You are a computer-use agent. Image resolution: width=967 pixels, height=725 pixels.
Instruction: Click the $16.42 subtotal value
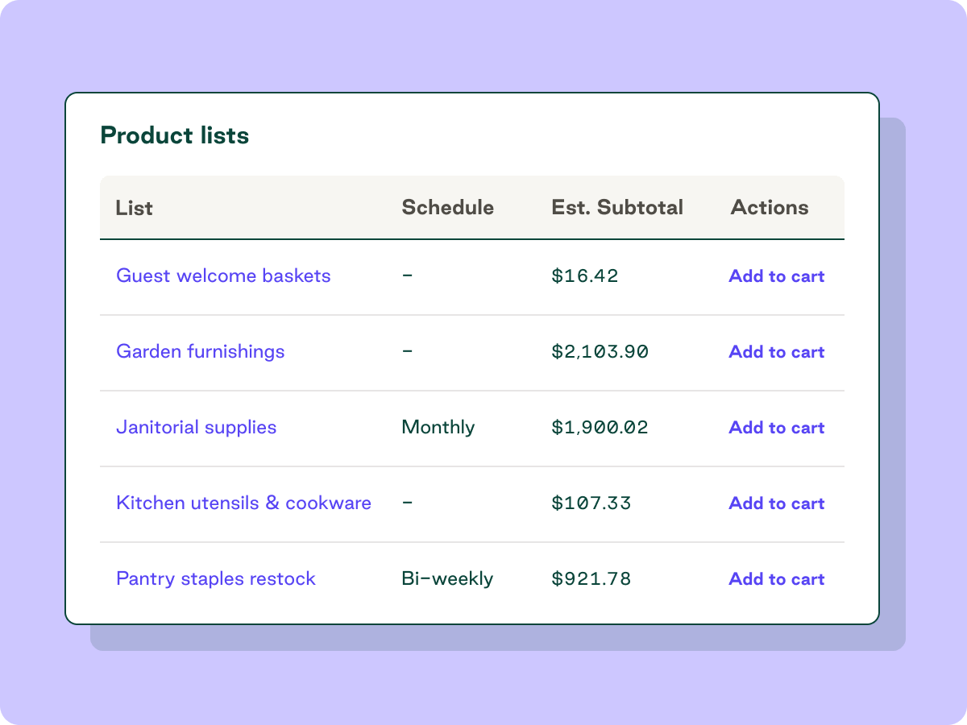[584, 275]
